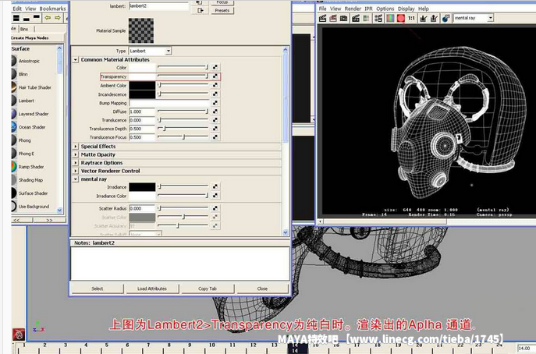Screen dimensions: 536x354
Task: Take a snapshot with the camera icon
Action: point(343,18)
